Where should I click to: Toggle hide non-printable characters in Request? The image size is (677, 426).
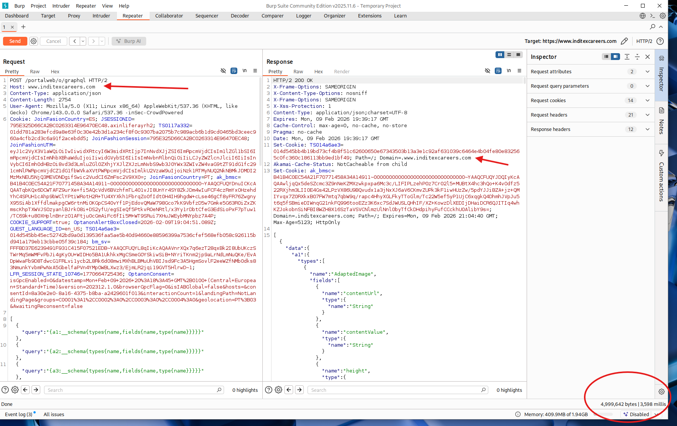click(x=223, y=71)
